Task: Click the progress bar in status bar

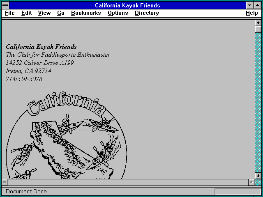Action: click(238, 192)
